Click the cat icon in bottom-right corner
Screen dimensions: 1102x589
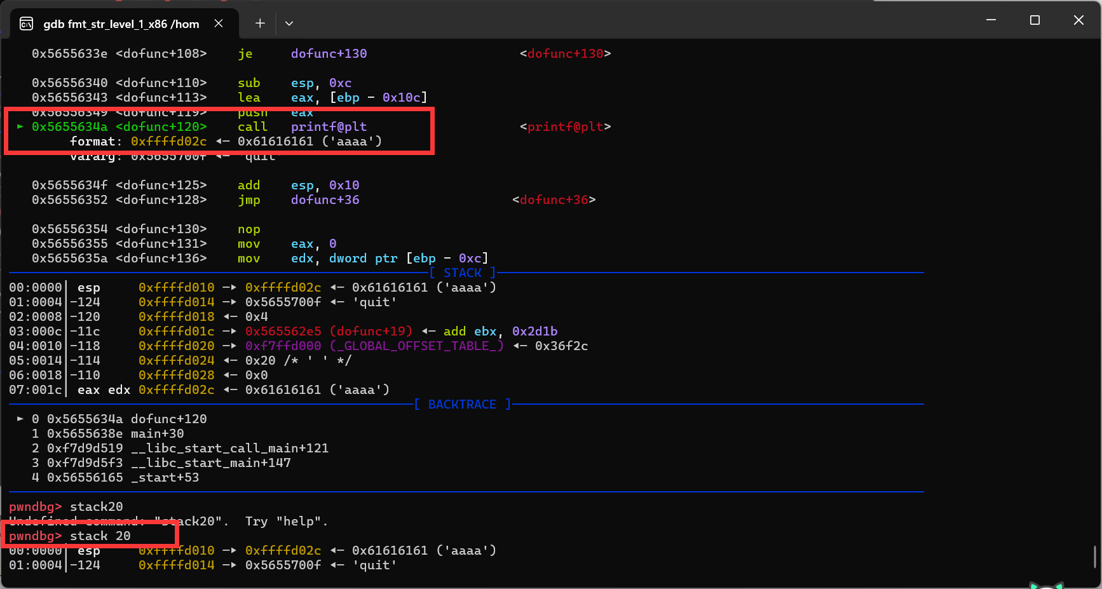click(1046, 585)
